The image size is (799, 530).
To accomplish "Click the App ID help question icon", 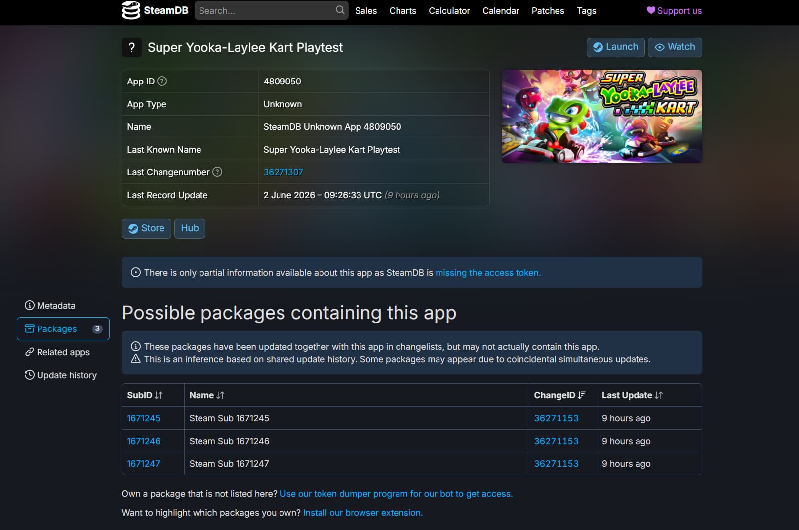I will [x=162, y=81].
